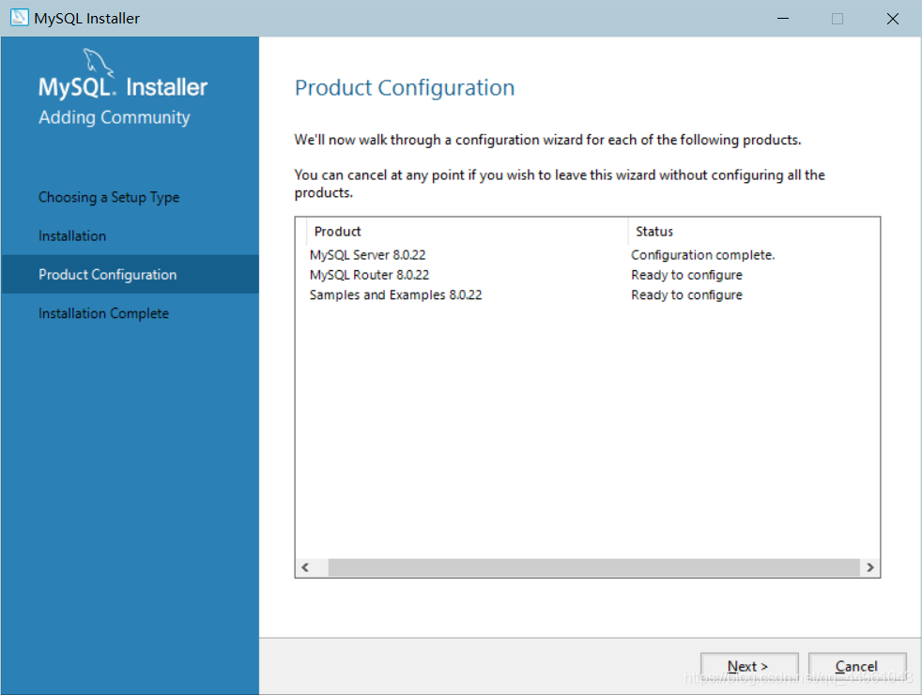Select the Installation step in sidebar
Image resolution: width=922 pixels, height=695 pixels.
[x=72, y=235]
